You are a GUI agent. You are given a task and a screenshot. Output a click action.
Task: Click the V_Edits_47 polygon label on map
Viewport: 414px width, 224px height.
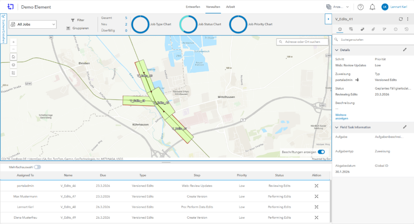pos(179,129)
